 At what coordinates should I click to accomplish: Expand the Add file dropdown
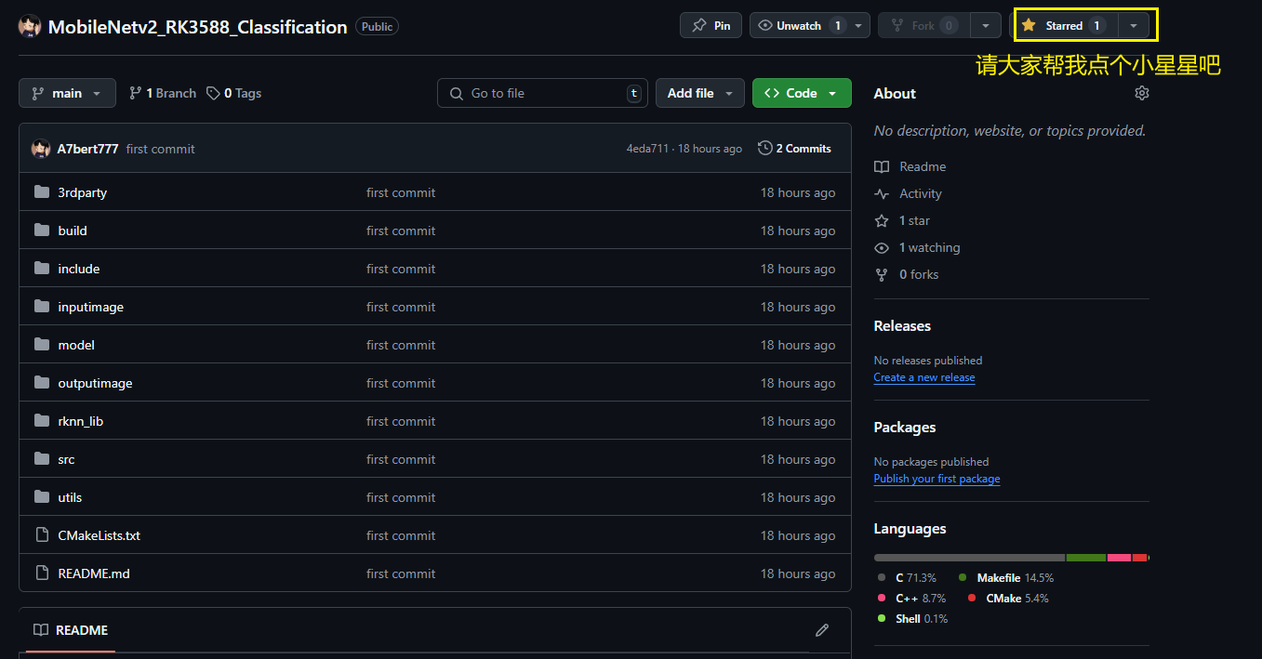click(700, 93)
